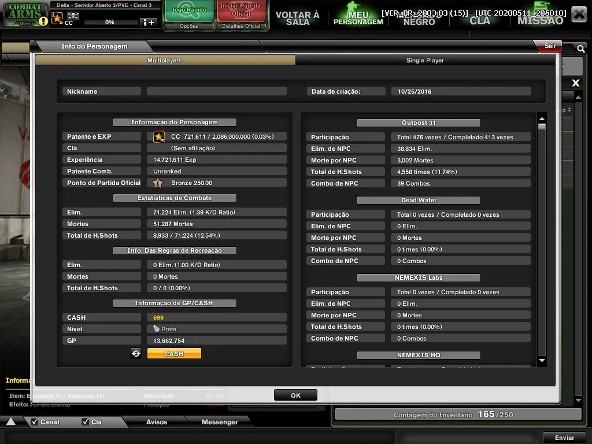Open the Avisos tab

tap(156, 421)
